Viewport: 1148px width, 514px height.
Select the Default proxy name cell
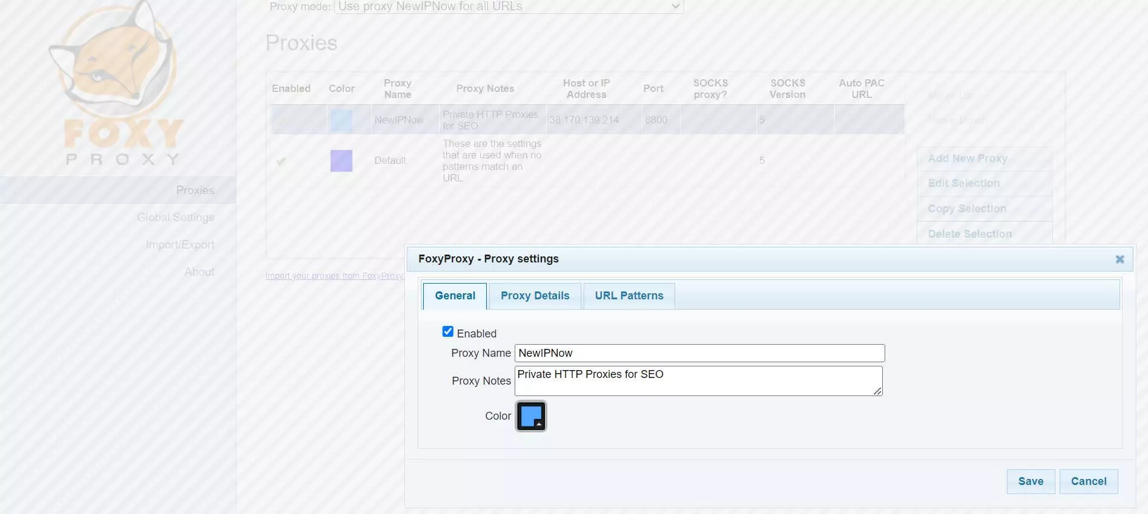(390, 160)
